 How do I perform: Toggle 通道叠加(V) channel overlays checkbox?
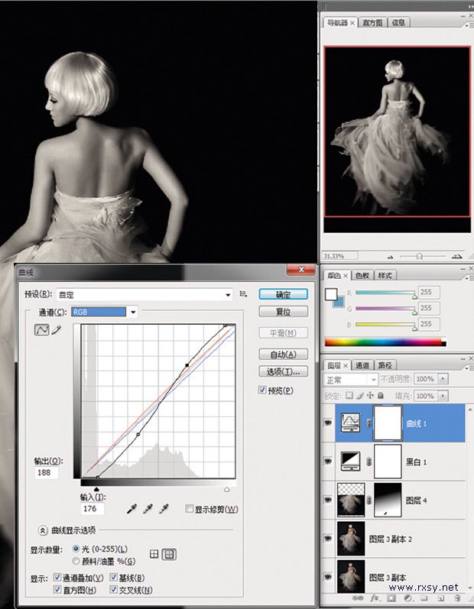(57, 578)
